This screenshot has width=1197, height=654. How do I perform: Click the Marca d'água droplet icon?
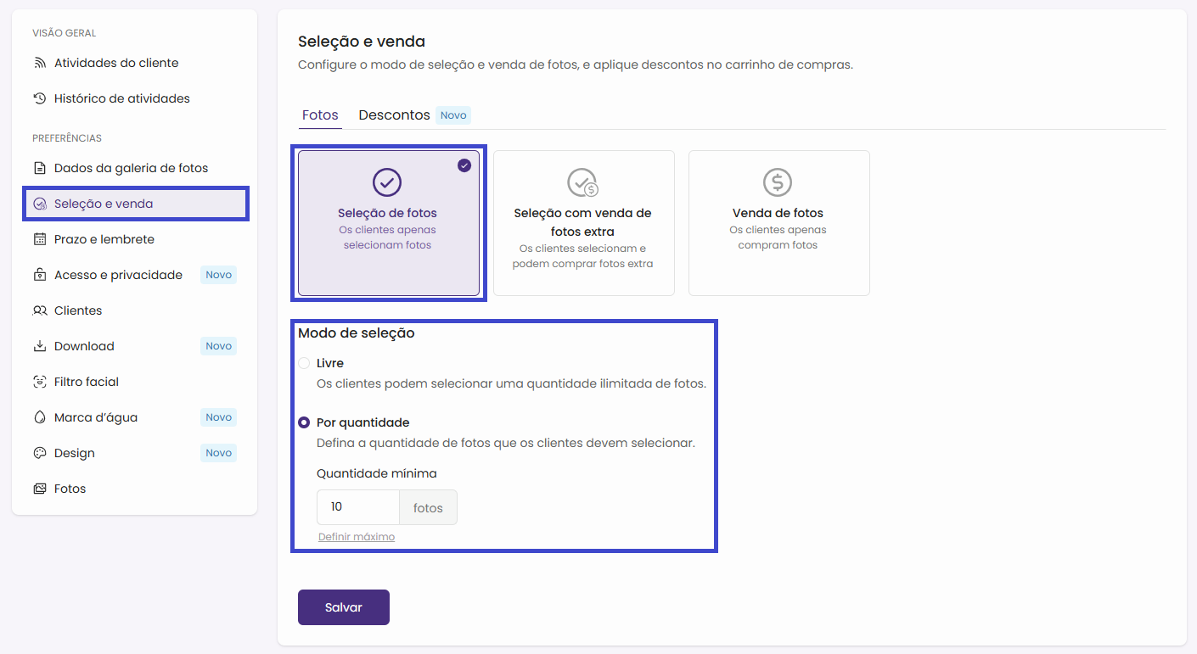[x=39, y=417]
